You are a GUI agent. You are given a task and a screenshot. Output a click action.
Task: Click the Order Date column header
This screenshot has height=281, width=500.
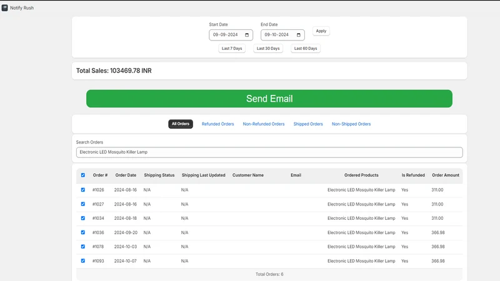tap(126, 175)
